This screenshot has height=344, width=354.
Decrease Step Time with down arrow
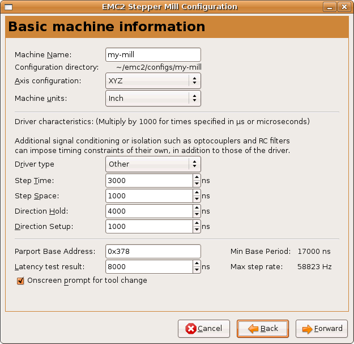197,184
